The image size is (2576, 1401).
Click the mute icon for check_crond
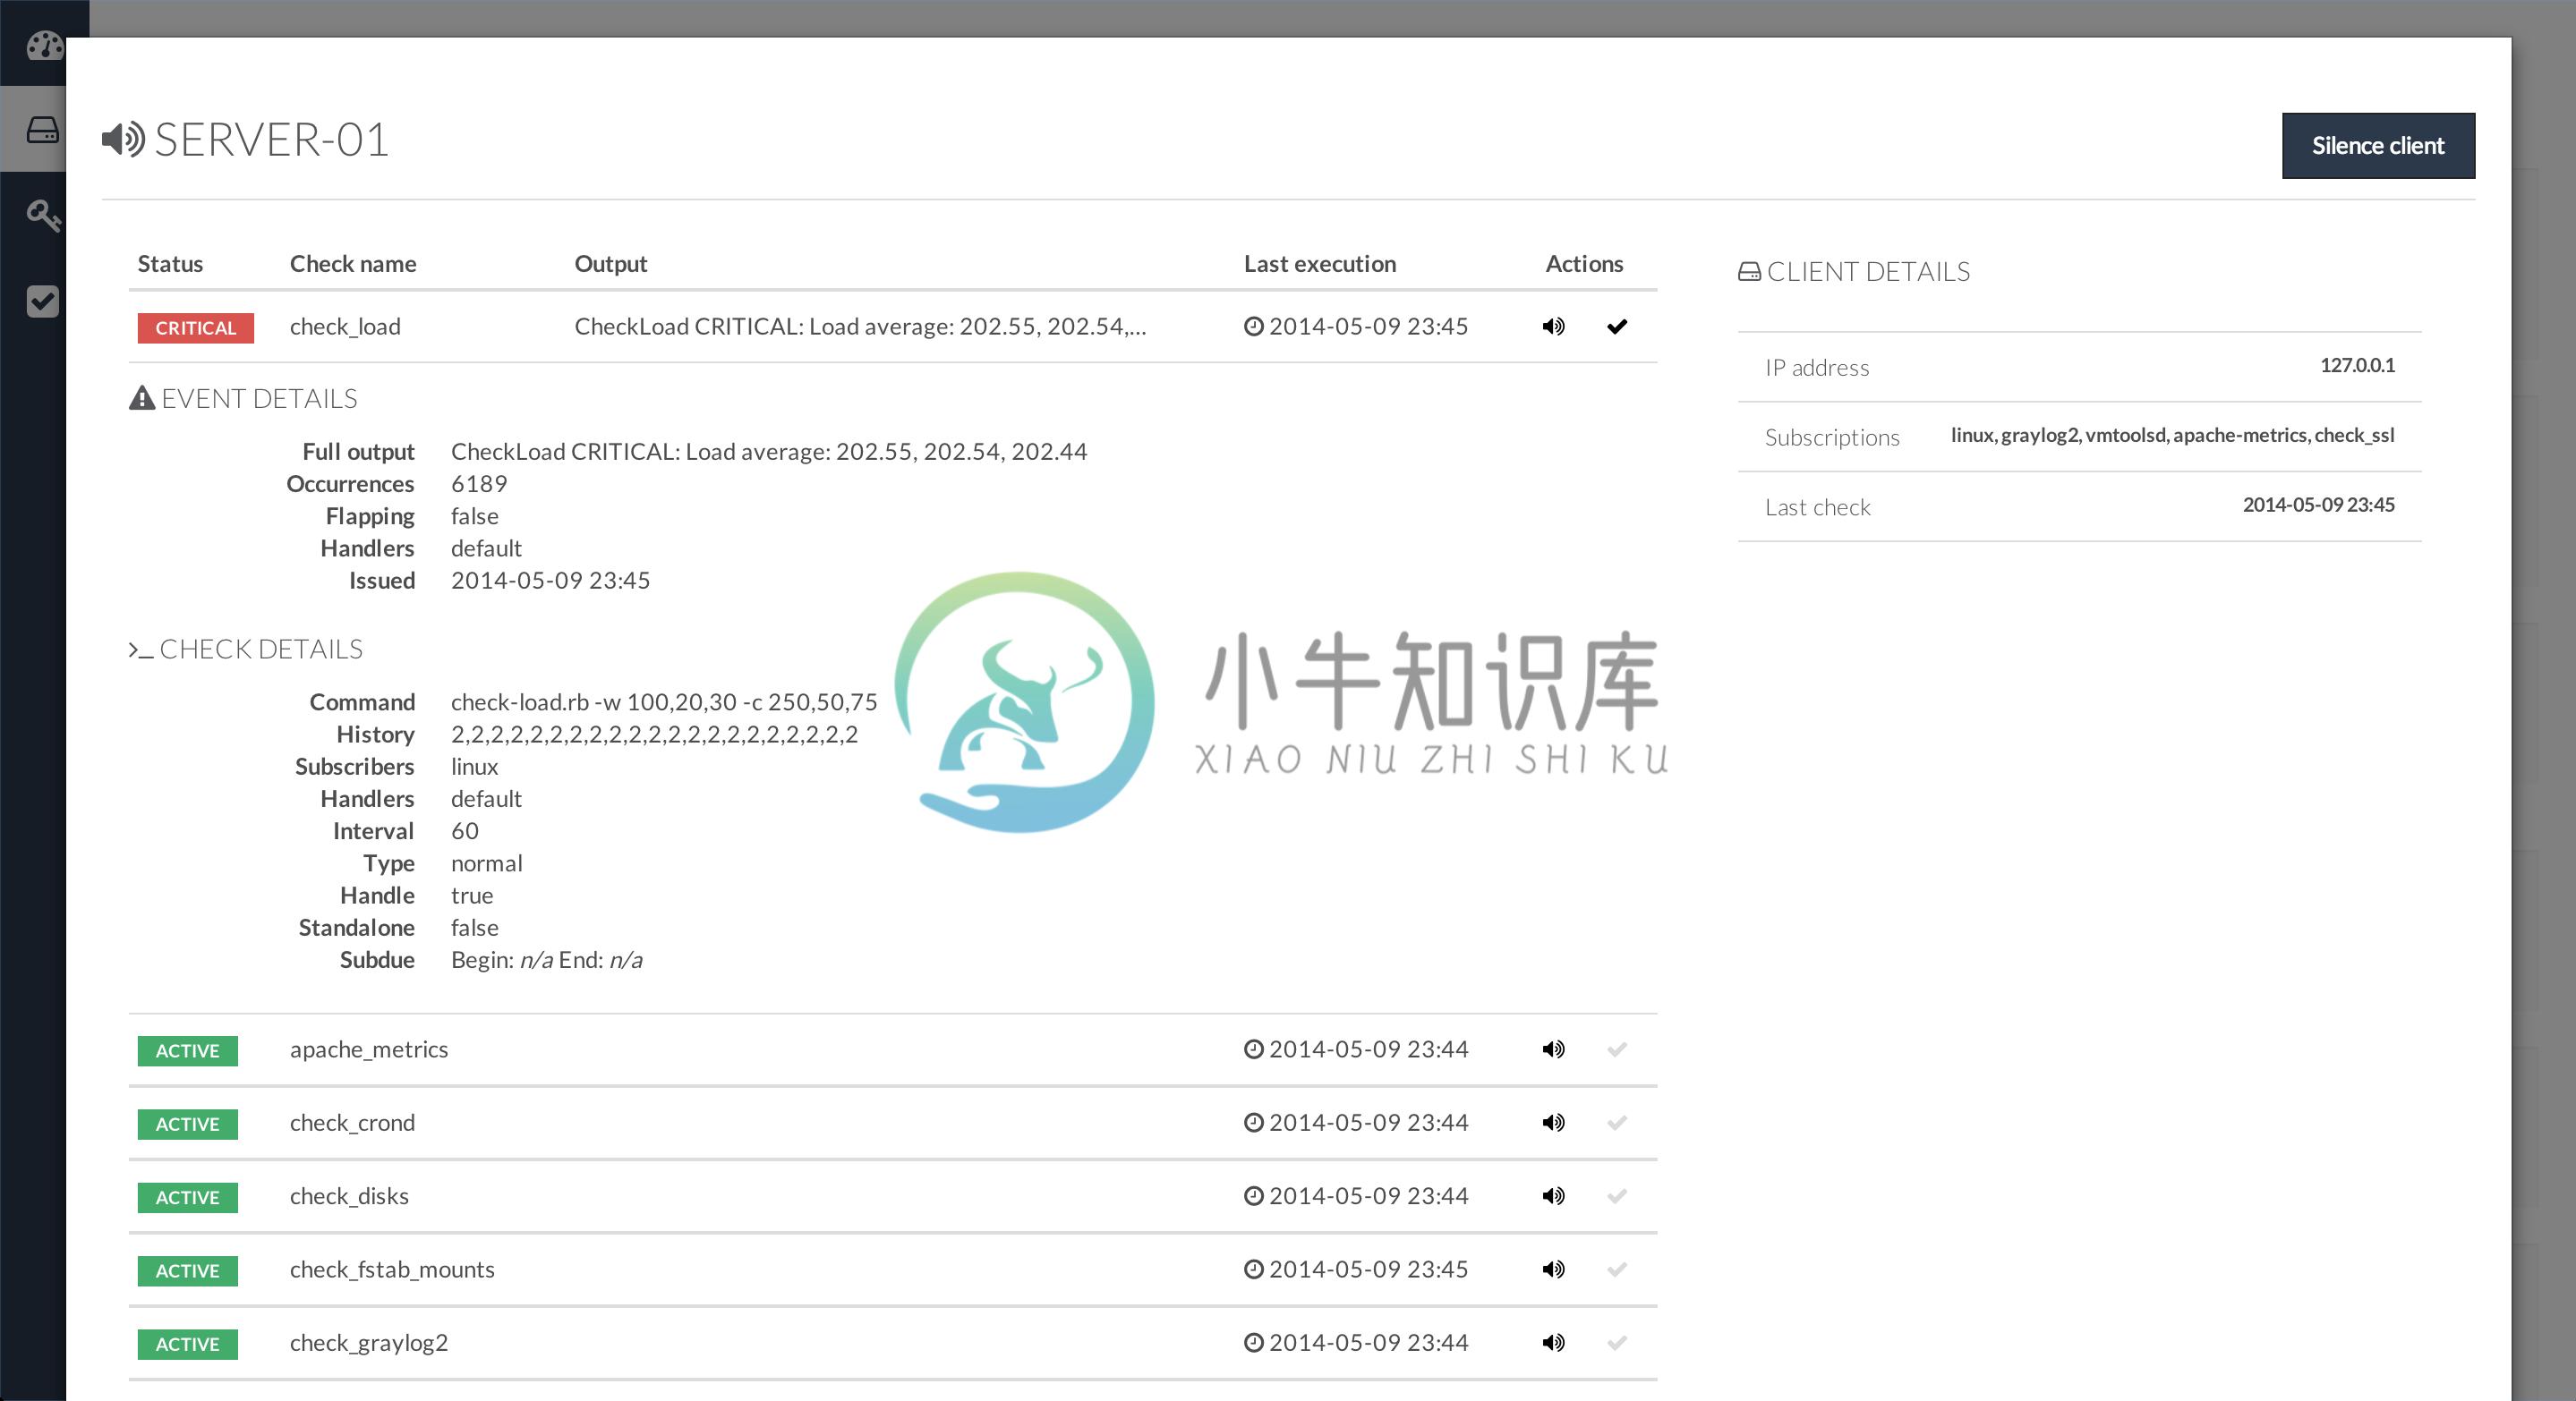click(x=1551, y=1122)
